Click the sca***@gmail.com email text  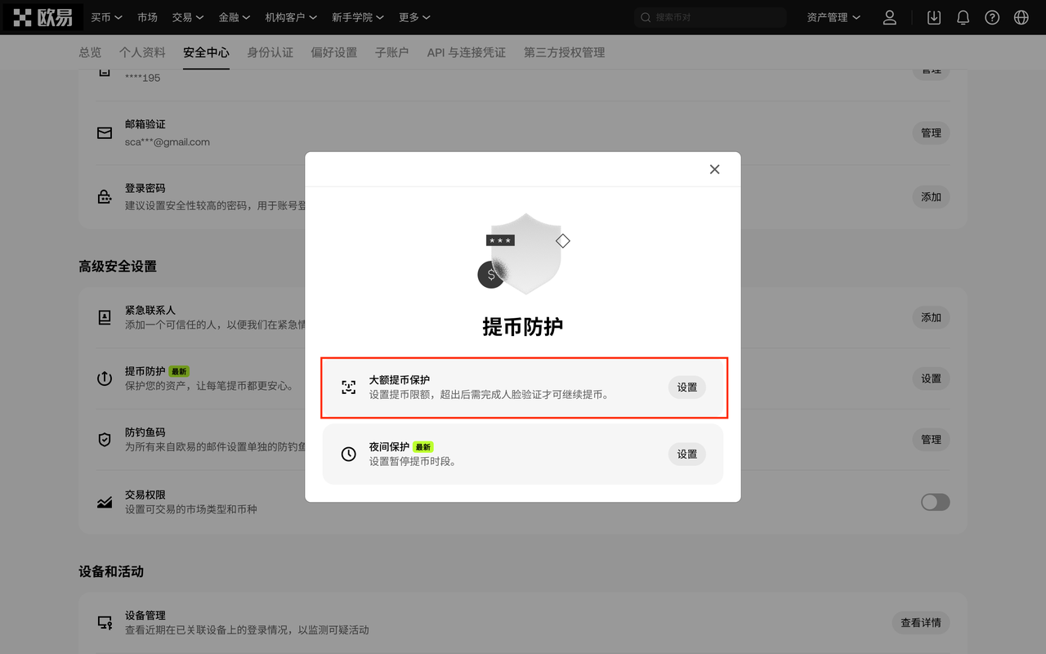[x=168, y=141]
